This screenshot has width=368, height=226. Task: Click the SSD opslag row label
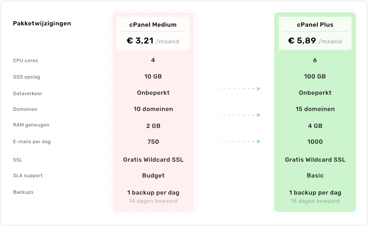(27, 77)
